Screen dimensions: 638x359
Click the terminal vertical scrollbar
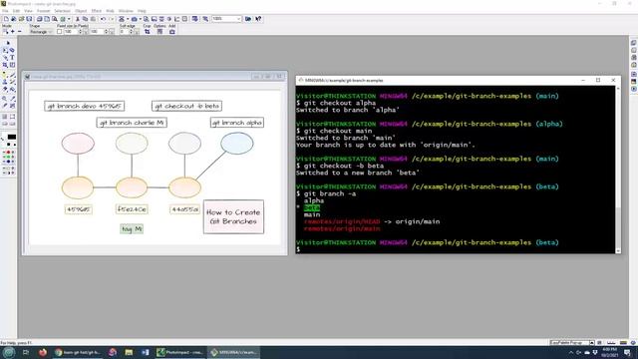pos(618,169)
